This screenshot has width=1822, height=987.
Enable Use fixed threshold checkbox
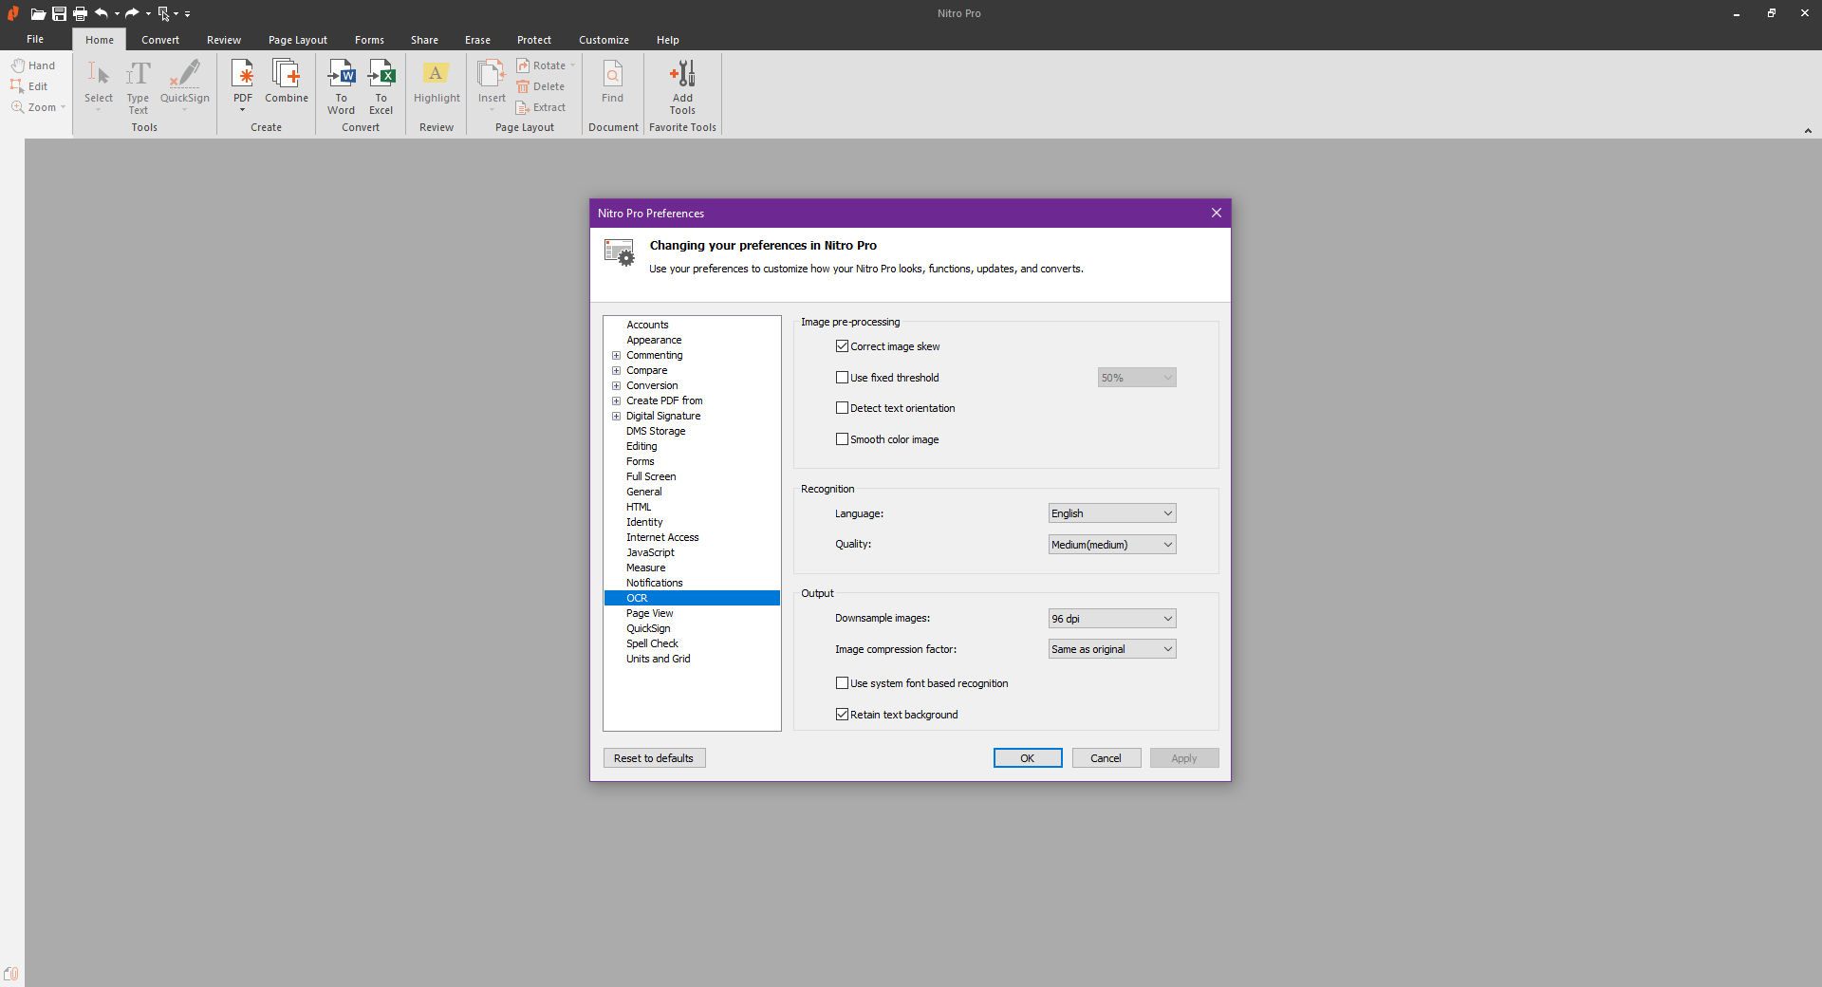[x=842, y=378]
